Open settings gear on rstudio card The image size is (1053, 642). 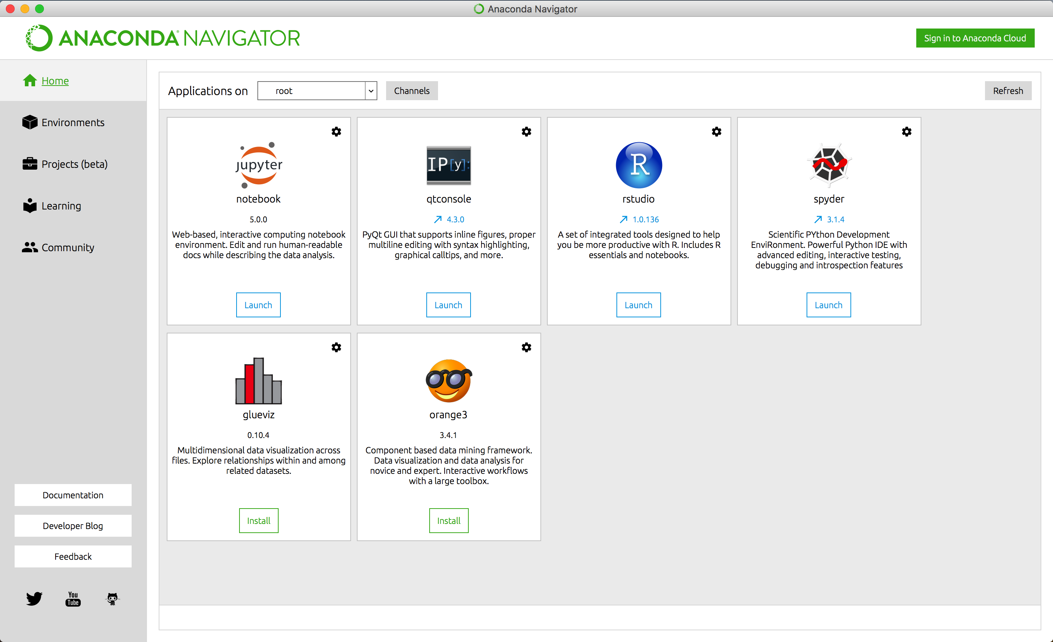[x=717, y=132]
